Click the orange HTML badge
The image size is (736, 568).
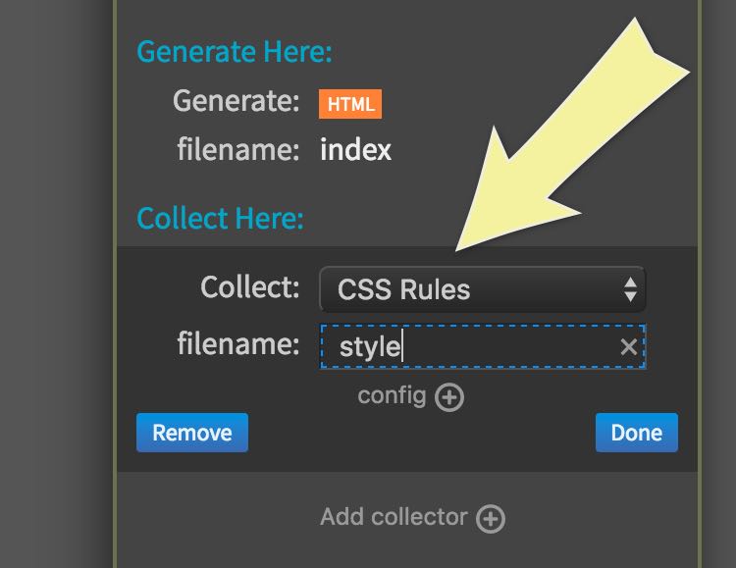350,104
